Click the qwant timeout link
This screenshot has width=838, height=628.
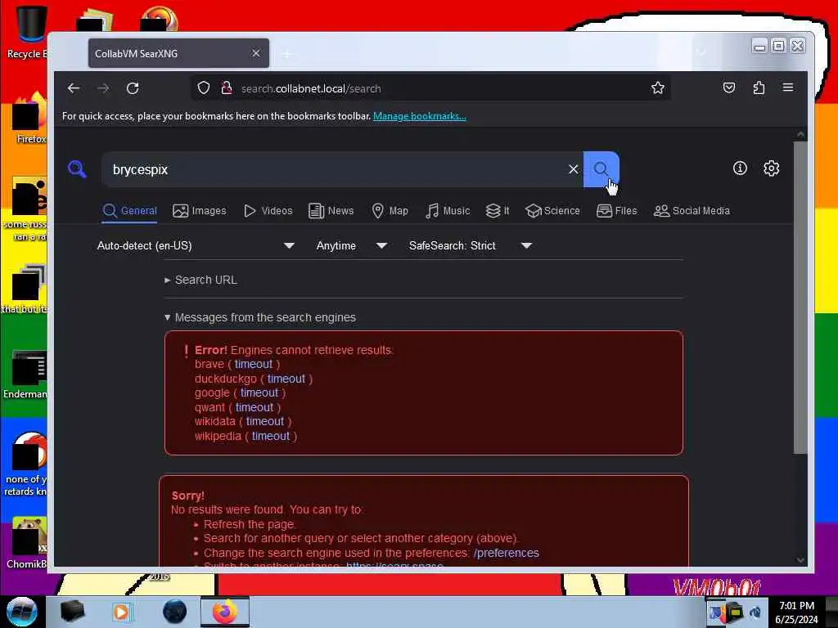[255, 407]
